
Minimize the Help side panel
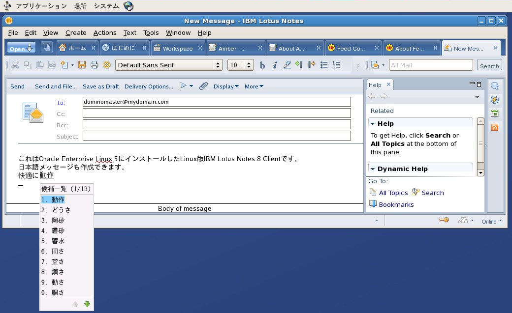472,84
